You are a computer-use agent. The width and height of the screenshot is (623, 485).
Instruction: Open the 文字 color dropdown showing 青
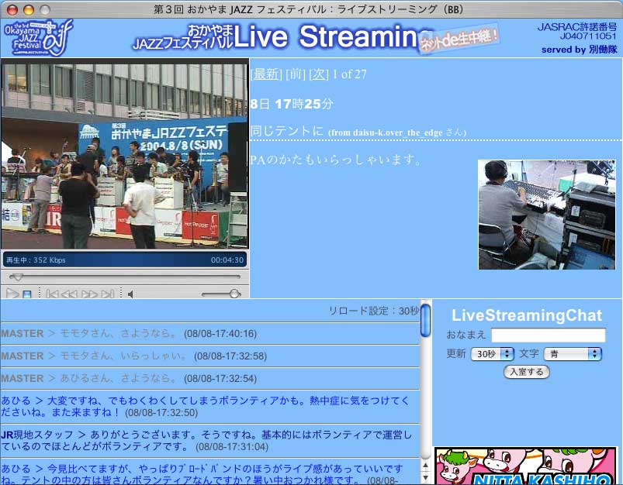click(x=573, y=353)
